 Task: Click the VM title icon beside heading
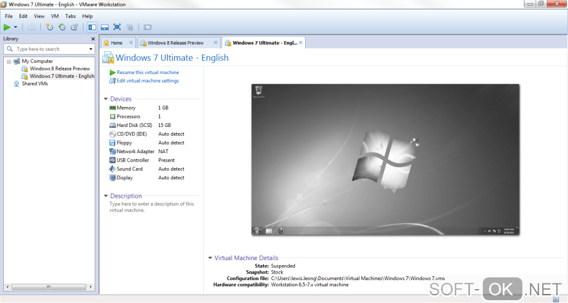point(108,57)
